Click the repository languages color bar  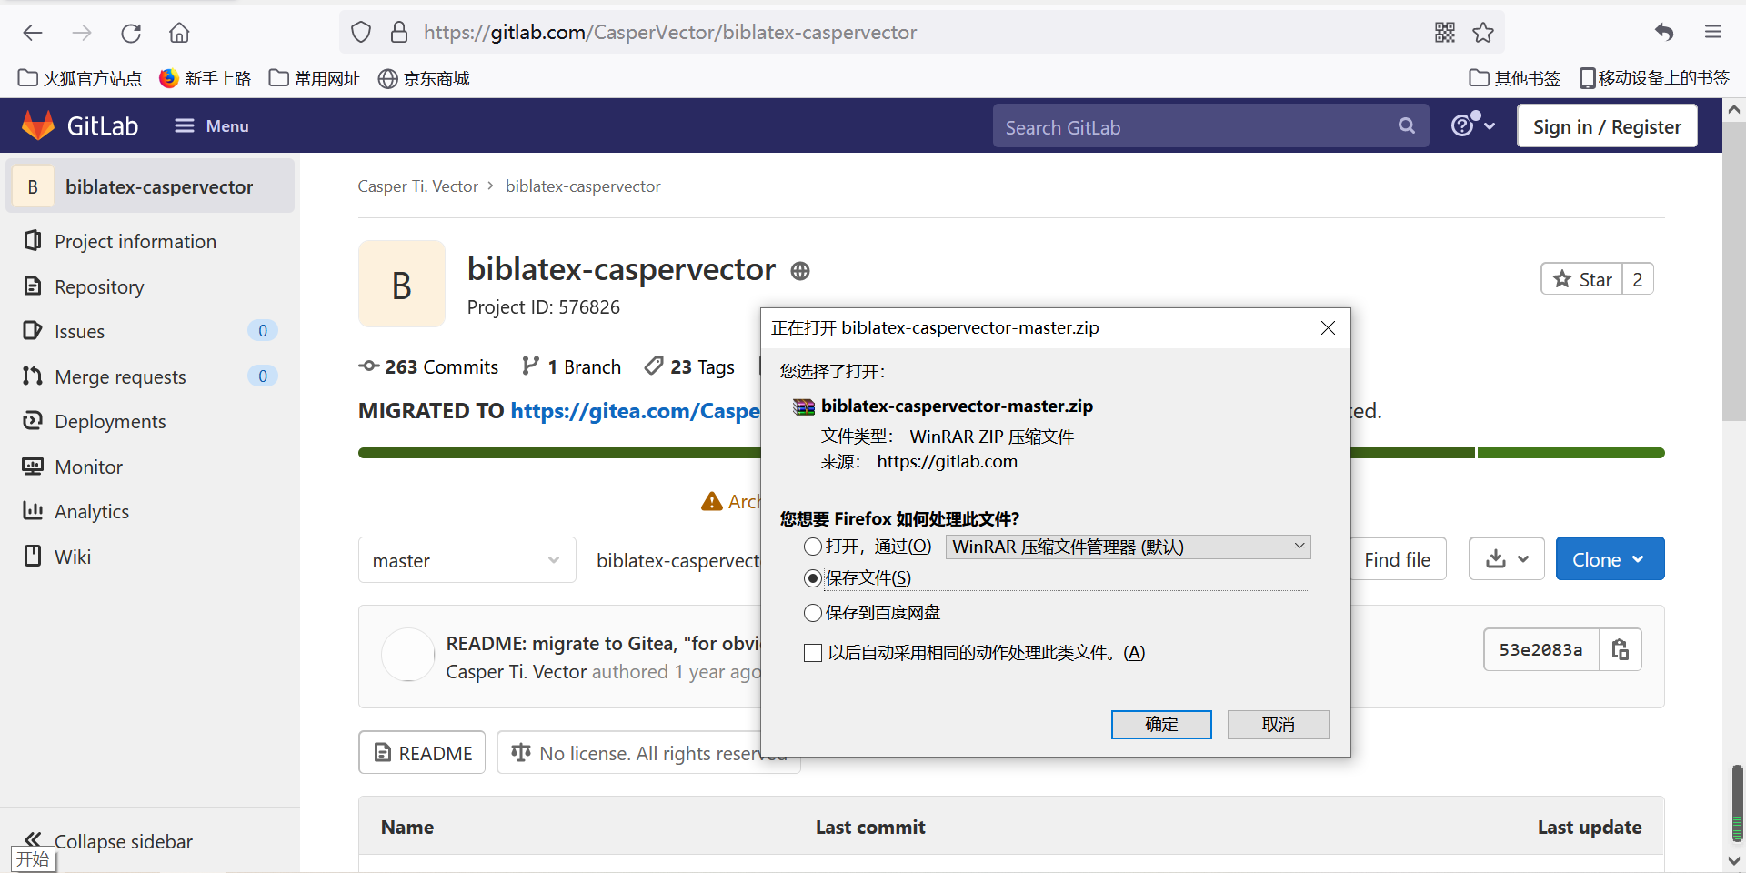click(x=1011, y=453)
